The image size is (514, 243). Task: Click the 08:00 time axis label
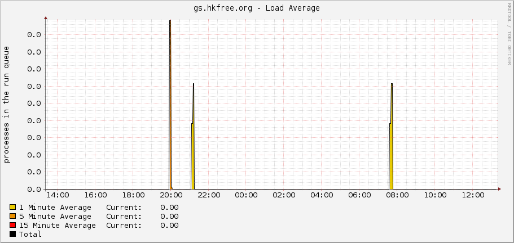tap(397, 195)
